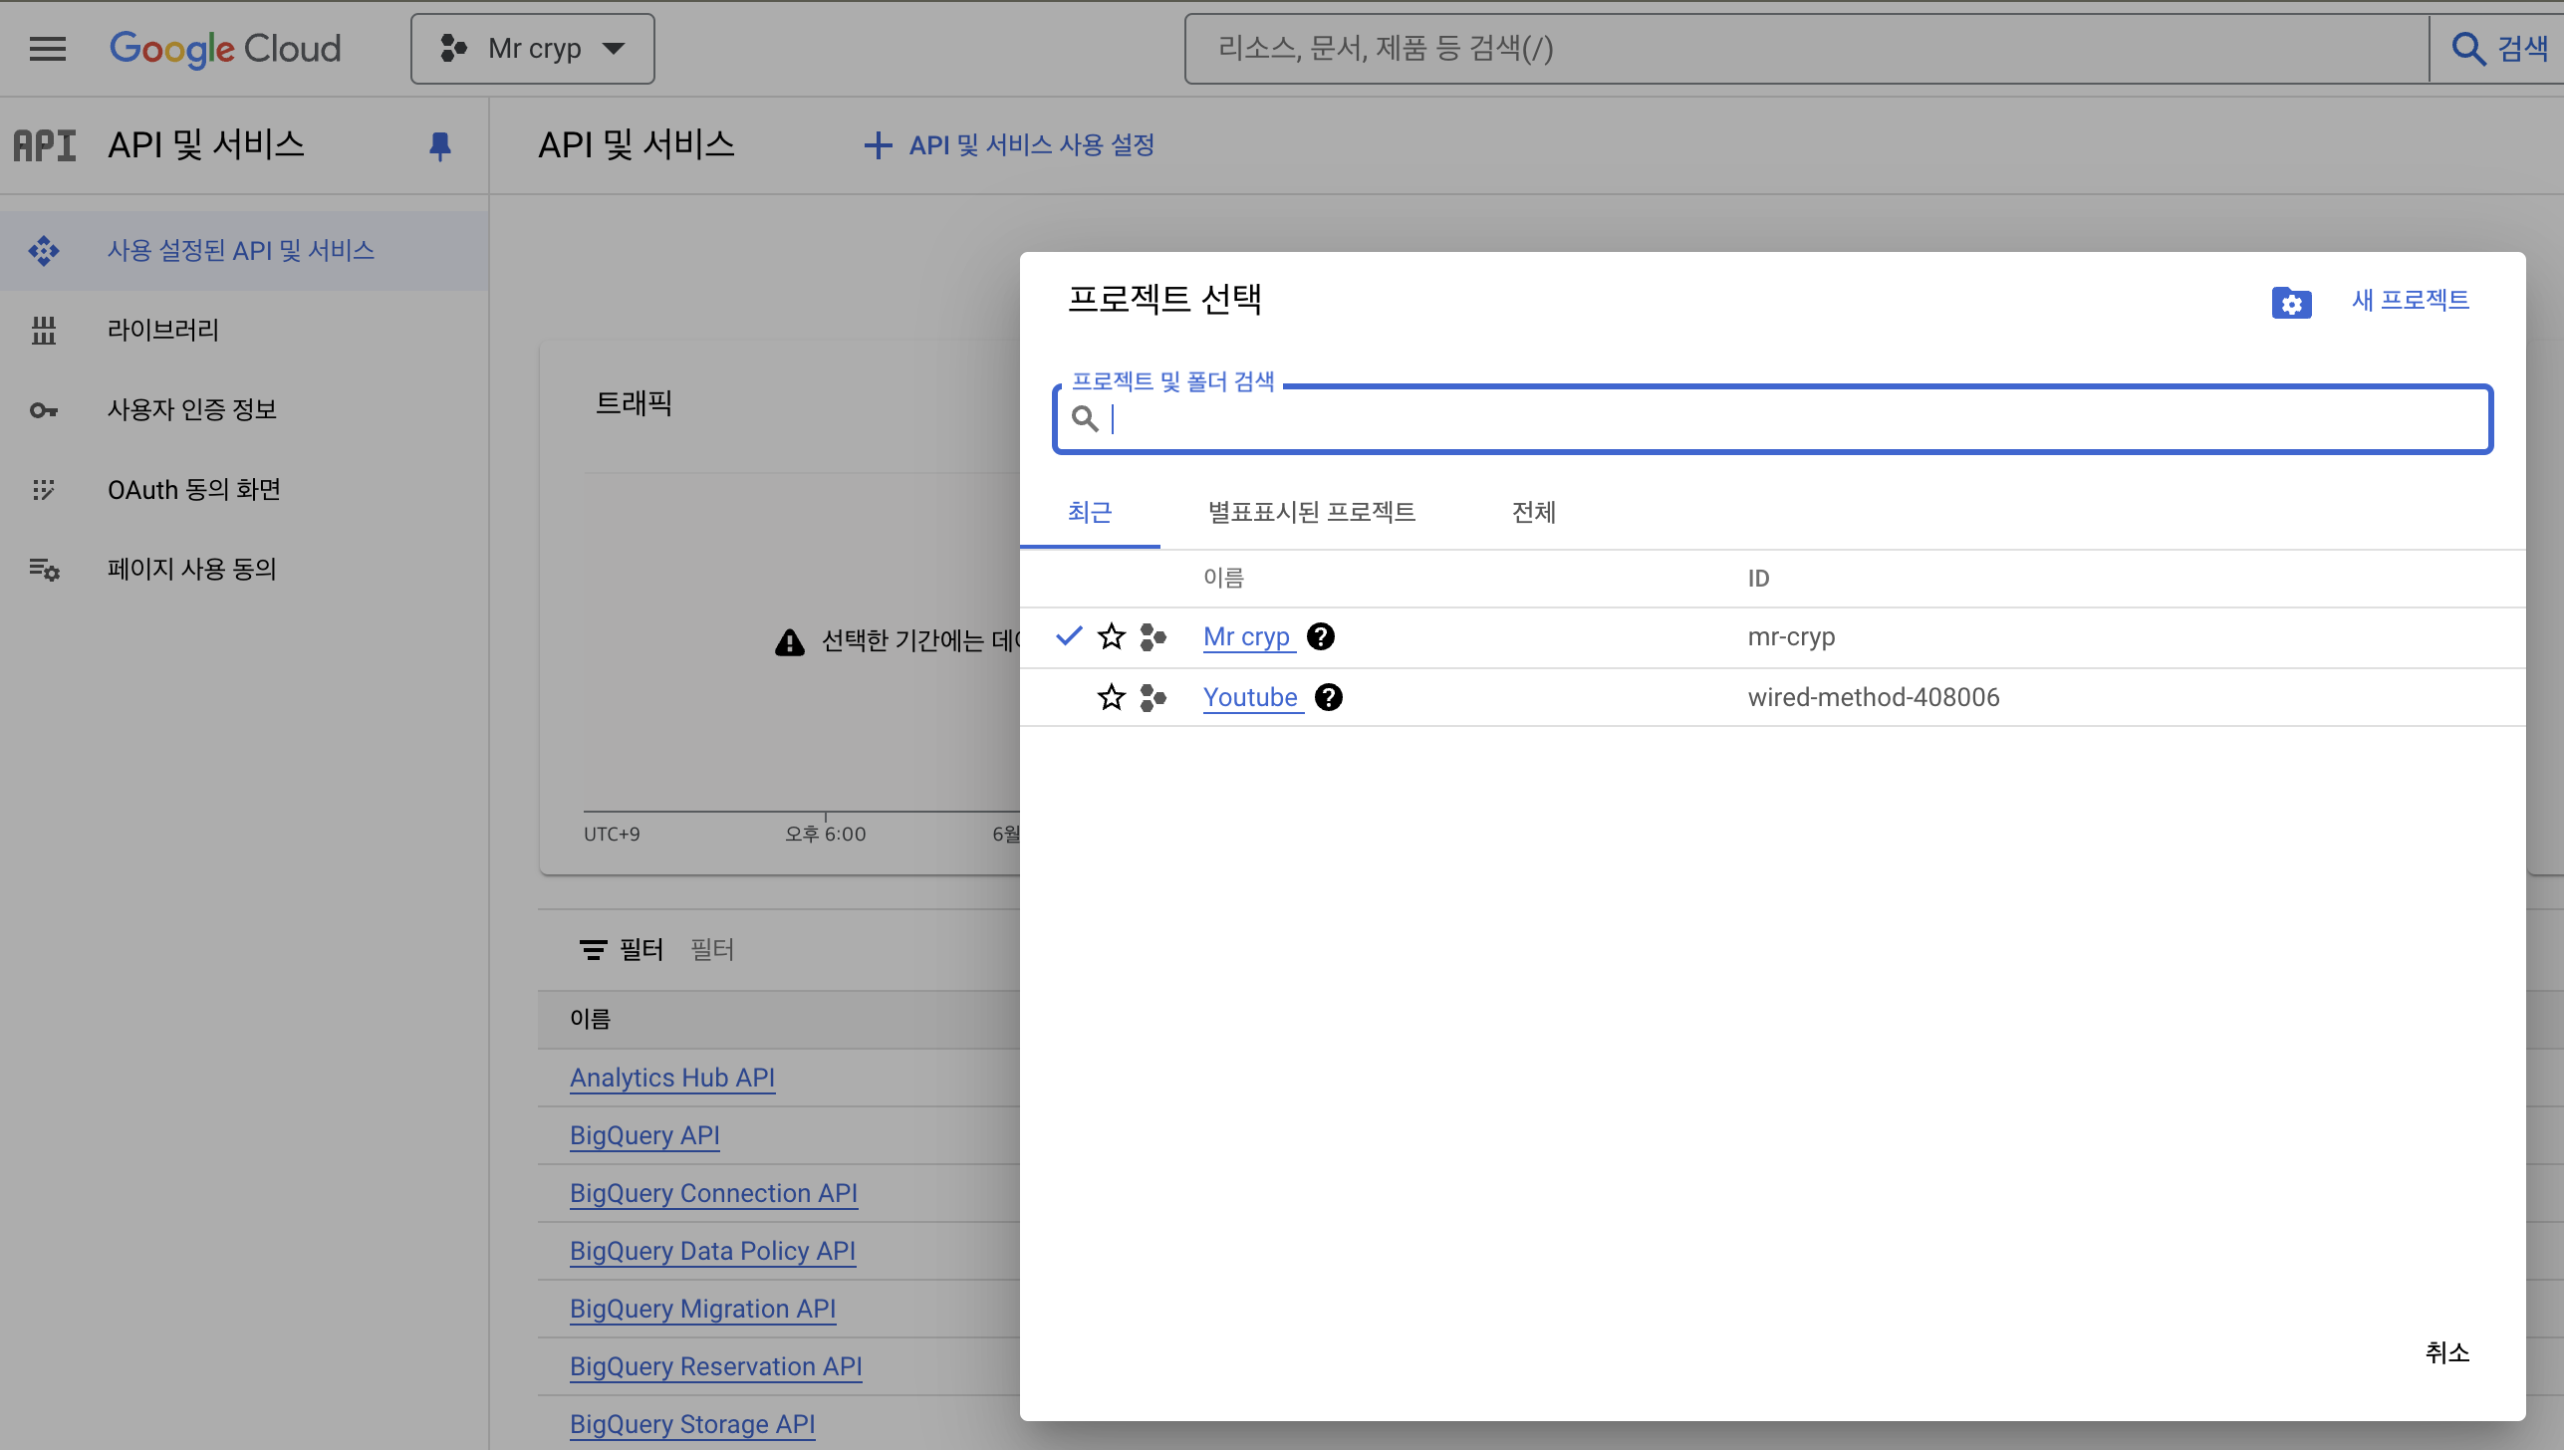Open the Mr cryp project selector dropdown
The height and width of the screenshot is (1450, 2564).
pyautogui.click(x=533, y=48)
